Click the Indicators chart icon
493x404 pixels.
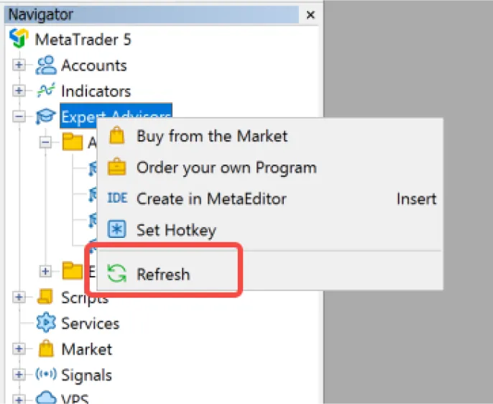pos(46,91)
